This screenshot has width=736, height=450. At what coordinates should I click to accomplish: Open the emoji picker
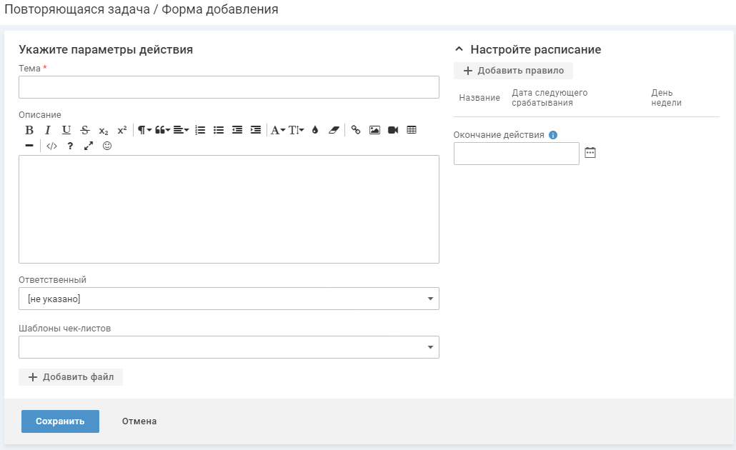point(107,146)
